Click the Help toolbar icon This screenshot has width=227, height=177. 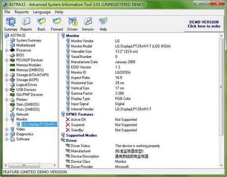point(103,24)
